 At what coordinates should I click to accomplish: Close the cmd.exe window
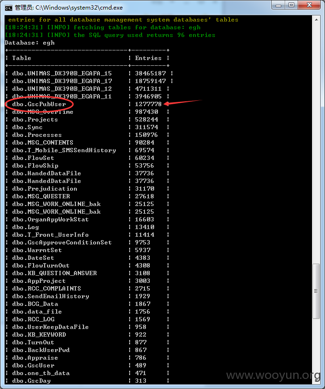pos(309,5)
